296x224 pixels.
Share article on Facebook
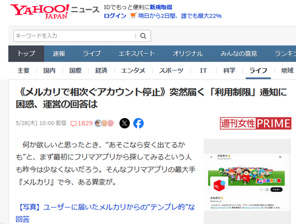click(138, 123)
